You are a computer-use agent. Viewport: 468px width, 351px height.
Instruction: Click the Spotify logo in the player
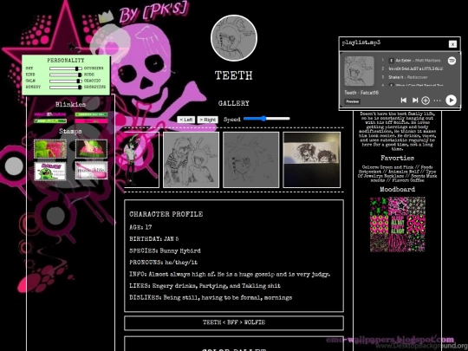452,61
